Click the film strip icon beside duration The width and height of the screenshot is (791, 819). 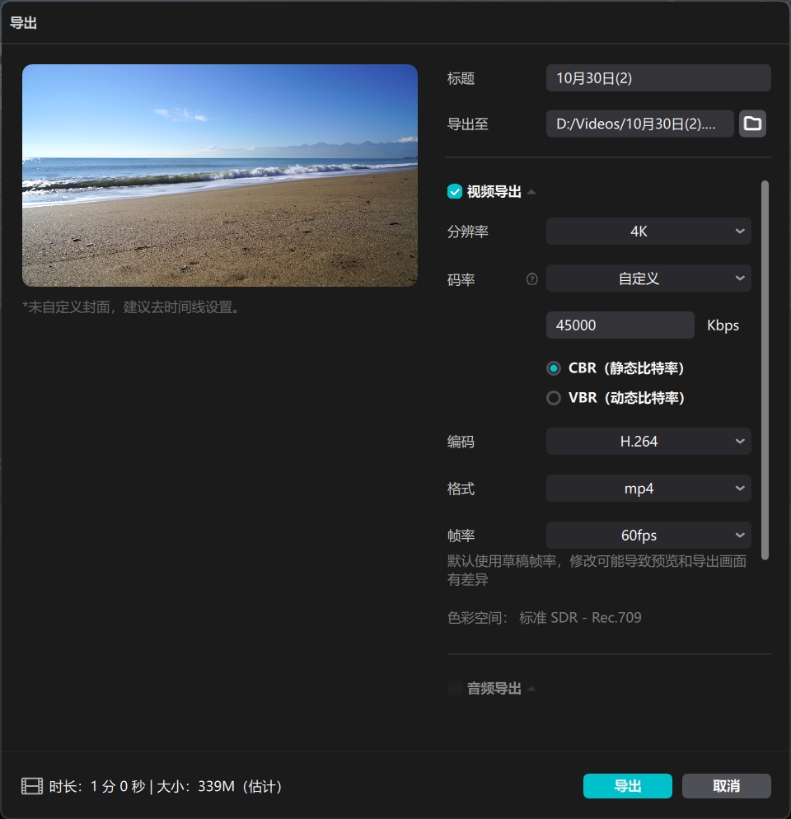[32, 786]
